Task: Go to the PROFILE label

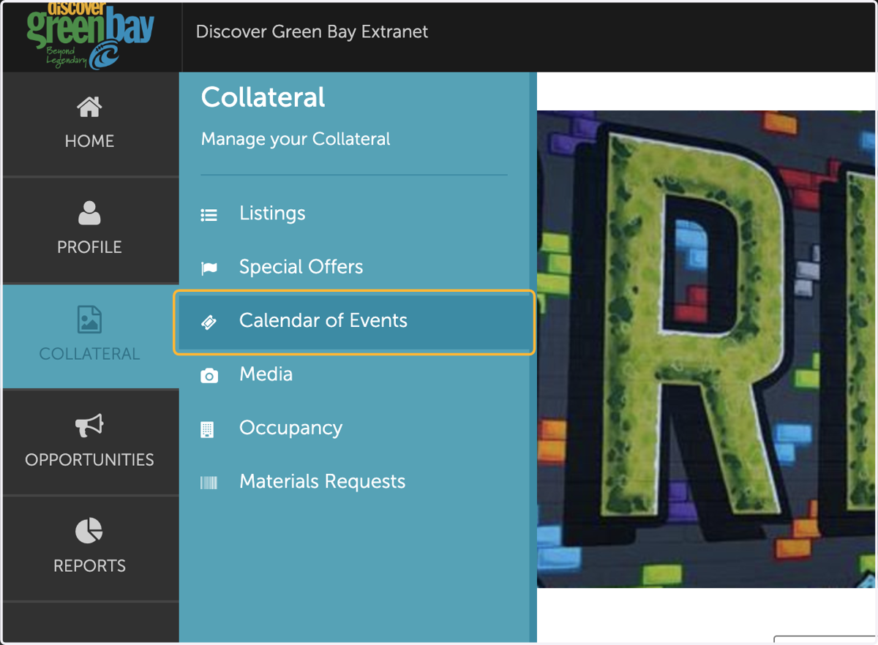Action: (x=89, y=247)
